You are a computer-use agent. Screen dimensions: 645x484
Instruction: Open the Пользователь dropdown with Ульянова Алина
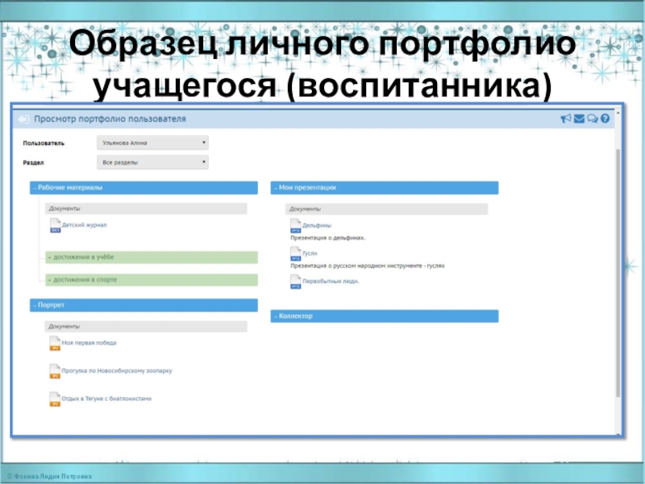coord(152,143)
